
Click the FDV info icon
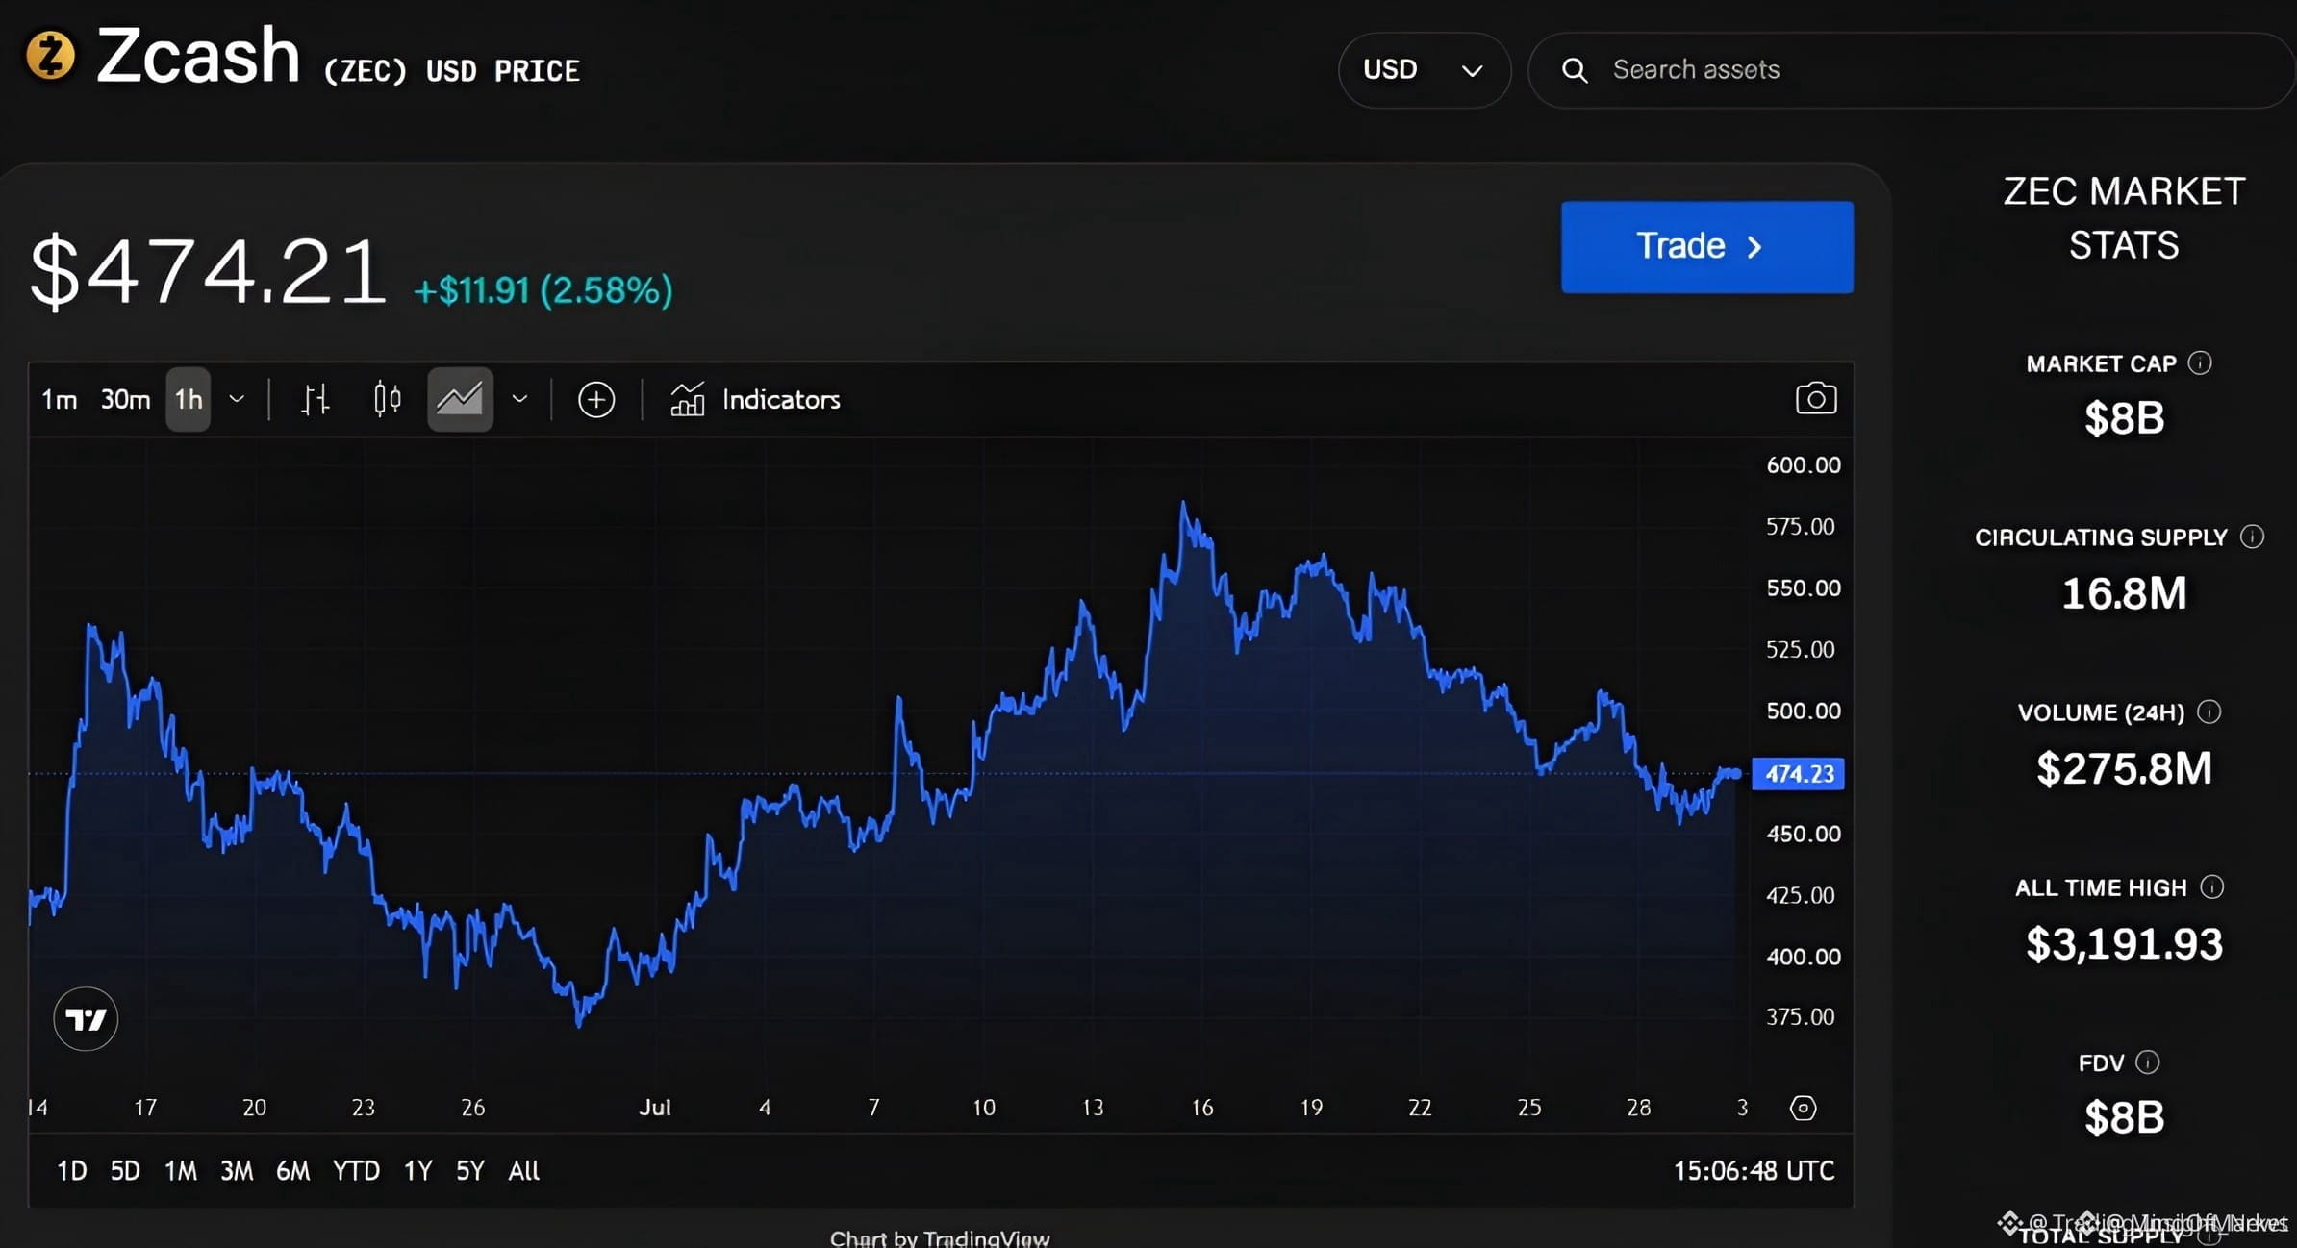(x=2148, y=1061)
